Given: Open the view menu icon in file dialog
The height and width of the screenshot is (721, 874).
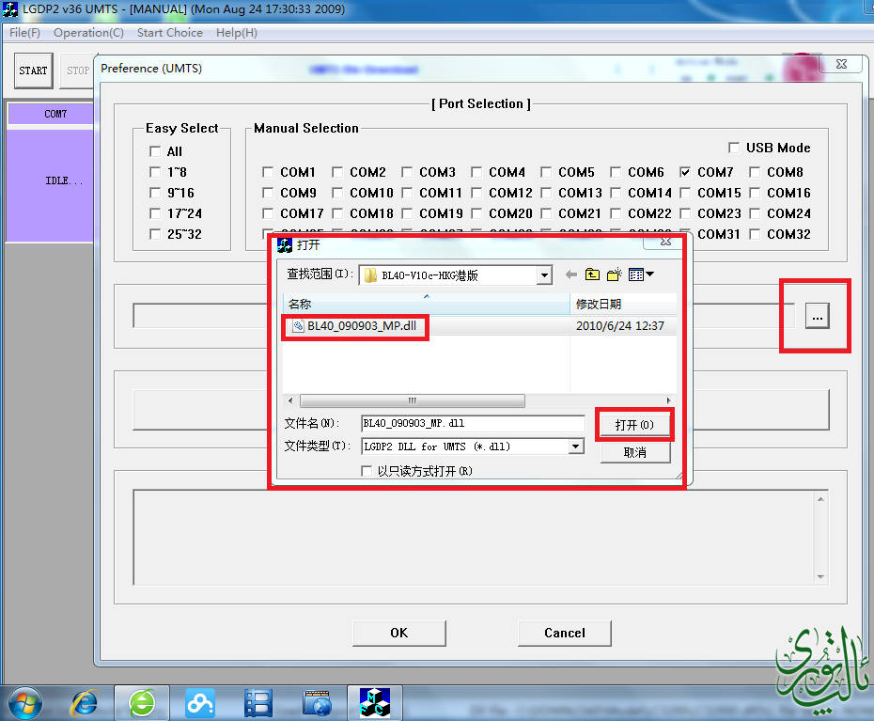Looking at the screenshot, I should (640, 274).
